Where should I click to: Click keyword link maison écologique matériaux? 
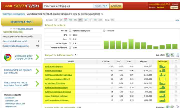56,96
